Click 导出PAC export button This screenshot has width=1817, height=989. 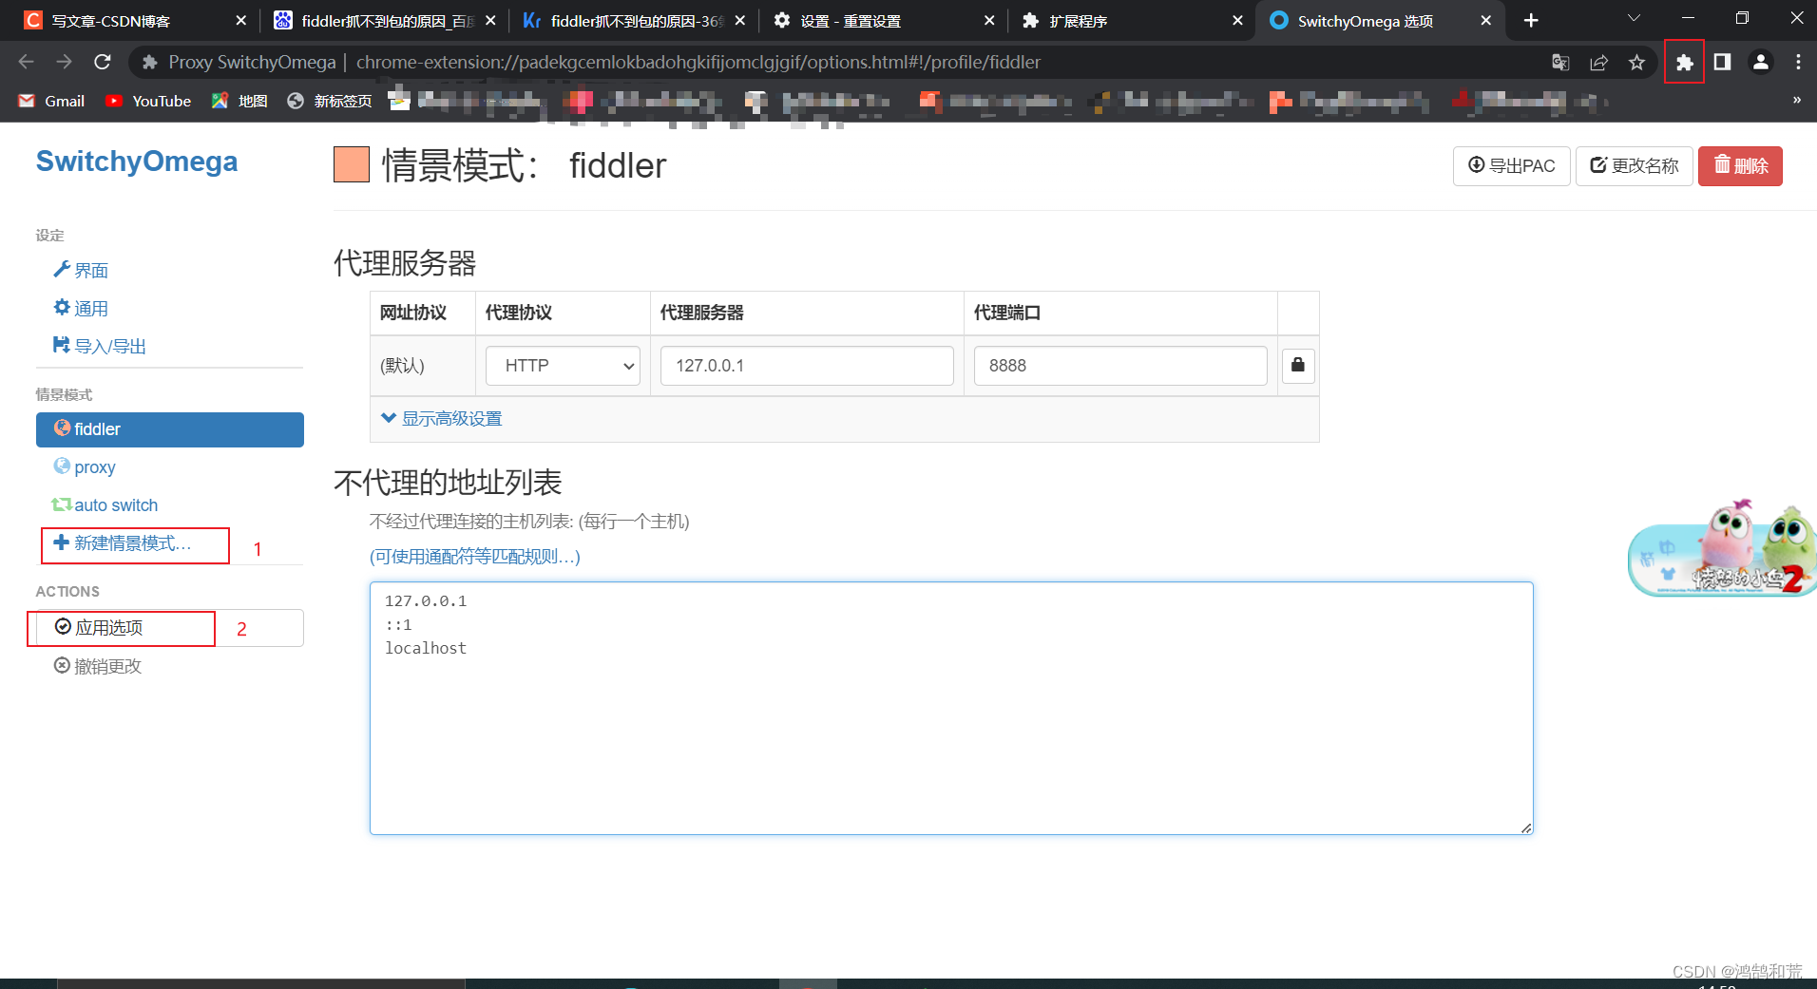tap(1511, 166)
